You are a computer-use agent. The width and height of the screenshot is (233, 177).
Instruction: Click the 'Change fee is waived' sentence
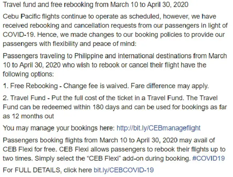[x=96, y=86]
